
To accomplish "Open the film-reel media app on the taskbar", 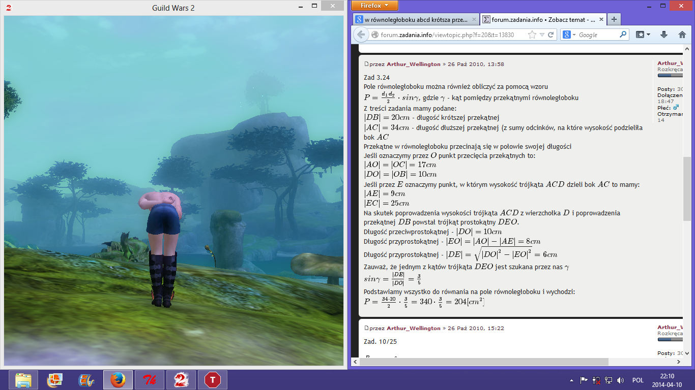I will tap(86, 380).
